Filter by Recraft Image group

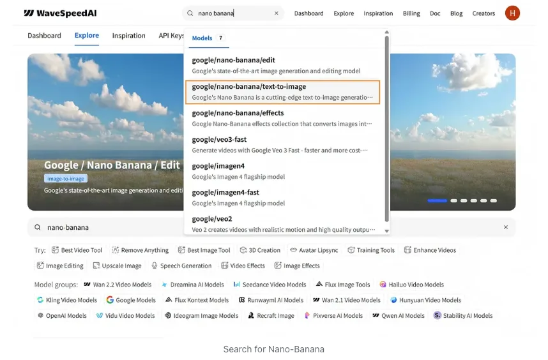(271, 316)
